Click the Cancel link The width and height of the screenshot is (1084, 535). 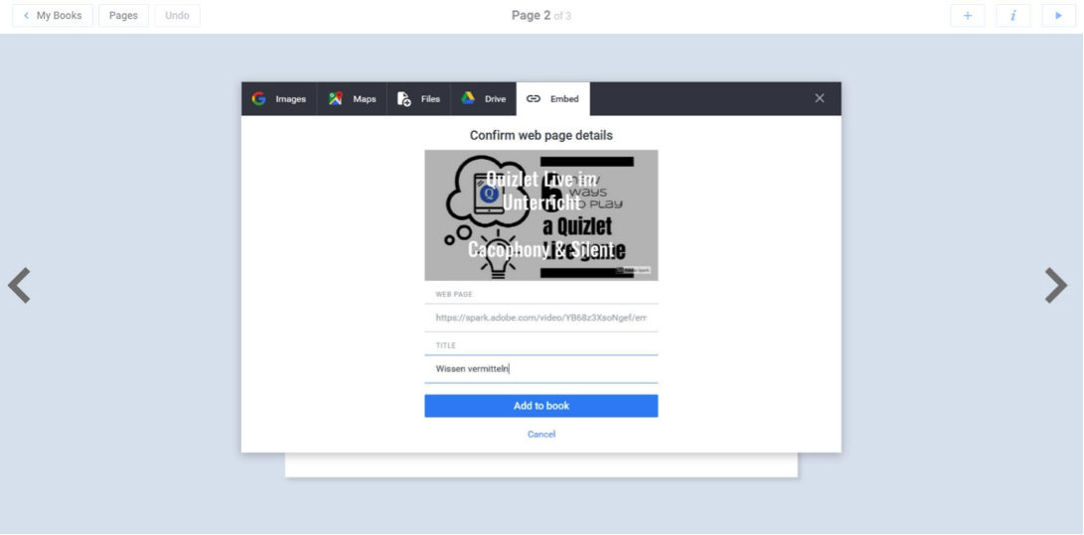542,434
